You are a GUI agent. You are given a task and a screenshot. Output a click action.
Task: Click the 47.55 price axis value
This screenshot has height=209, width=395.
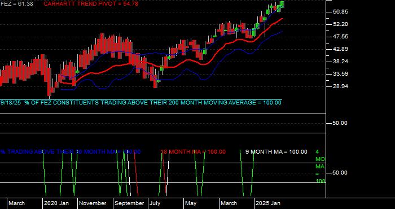click(x=340, y=37)
